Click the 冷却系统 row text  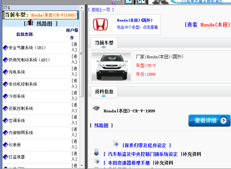pos(17,96)
